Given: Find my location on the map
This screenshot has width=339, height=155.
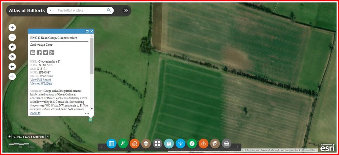Looking at the screenshot, I should pyautogui.click(x=12, y=57).
